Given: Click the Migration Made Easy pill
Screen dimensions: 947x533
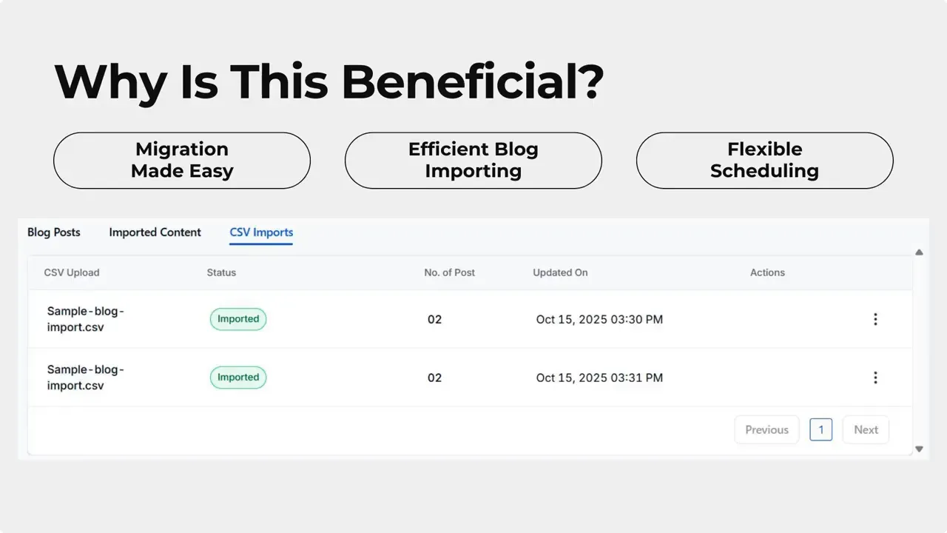Looking at the screenshot, I should tap(181, 160).
